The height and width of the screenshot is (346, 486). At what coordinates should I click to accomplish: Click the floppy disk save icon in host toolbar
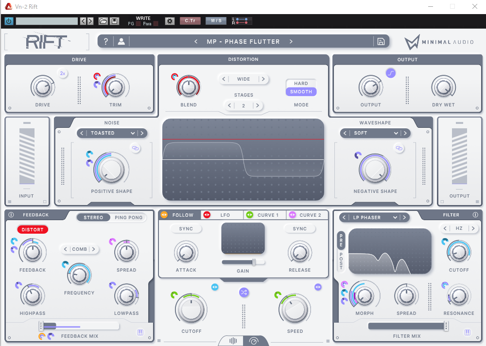tap(114, 21)
